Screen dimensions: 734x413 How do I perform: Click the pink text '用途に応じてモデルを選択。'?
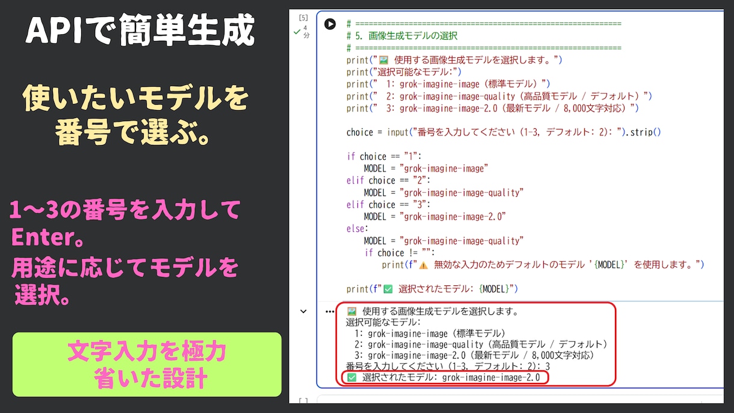(x=125, y=282)
